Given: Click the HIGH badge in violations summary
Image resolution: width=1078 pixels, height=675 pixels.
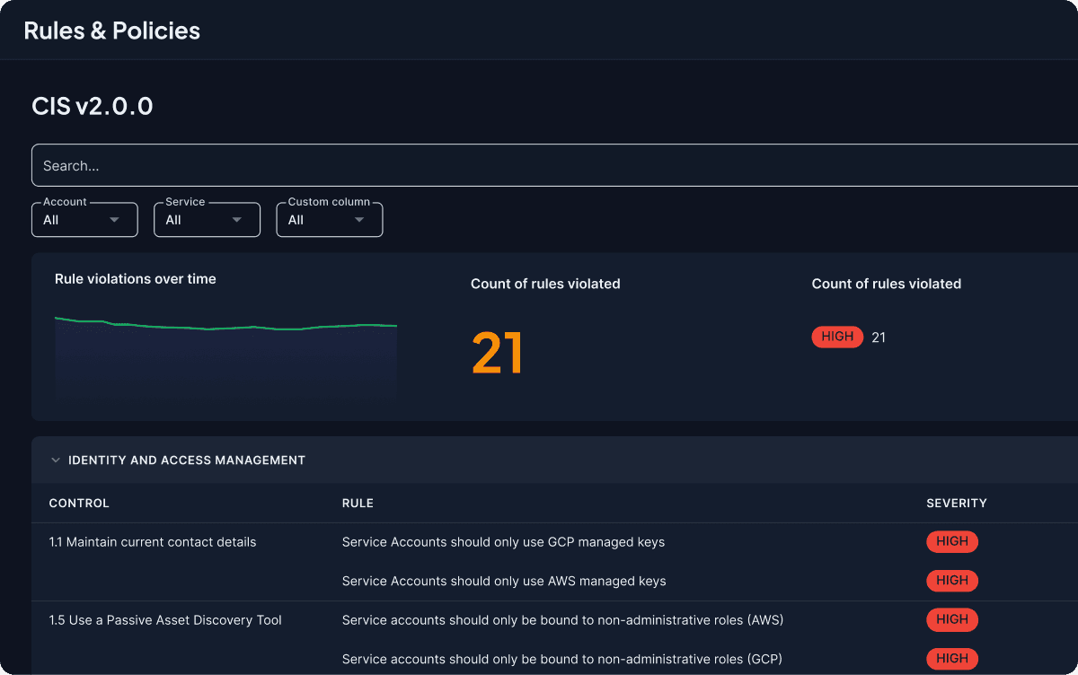Looking at the screenshot, I should [x=837, y=337].
